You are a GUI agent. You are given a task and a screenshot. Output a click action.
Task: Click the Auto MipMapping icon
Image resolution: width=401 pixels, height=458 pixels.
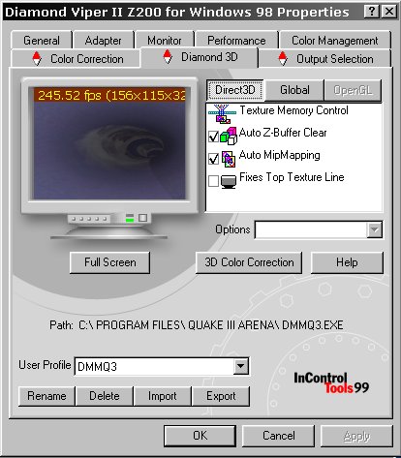[x=229, y=159]
